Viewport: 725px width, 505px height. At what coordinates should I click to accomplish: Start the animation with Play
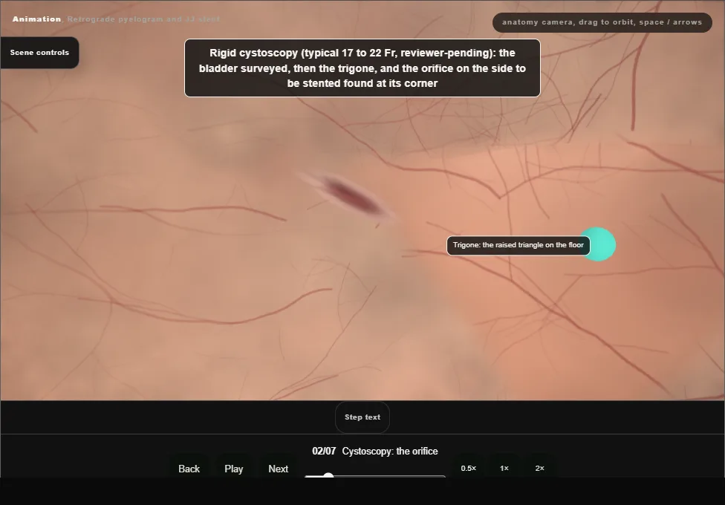coord(234,469)
